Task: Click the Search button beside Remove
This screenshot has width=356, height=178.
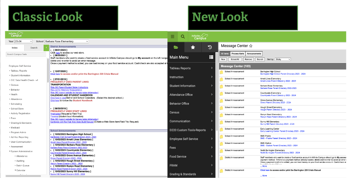Action: [260, 59]
